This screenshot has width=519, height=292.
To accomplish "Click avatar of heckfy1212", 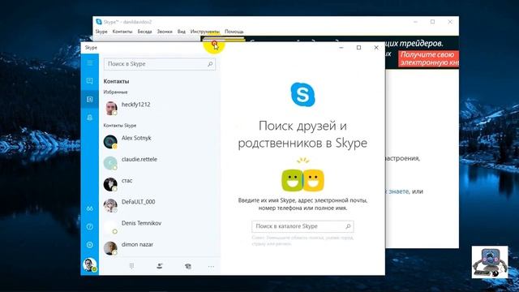I will (x=110, y=108).
